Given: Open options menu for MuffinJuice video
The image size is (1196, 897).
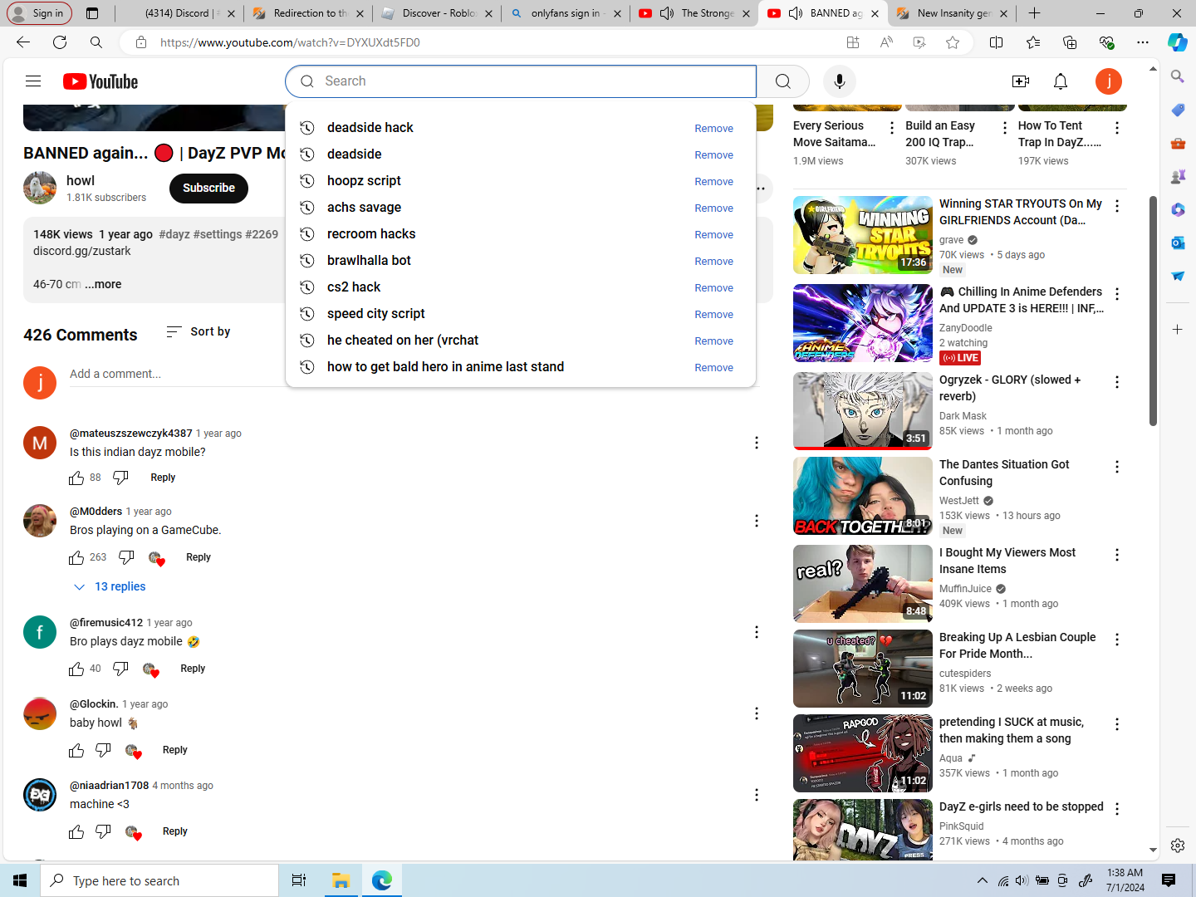Looking at the screenshot, I should [1117, 555].
